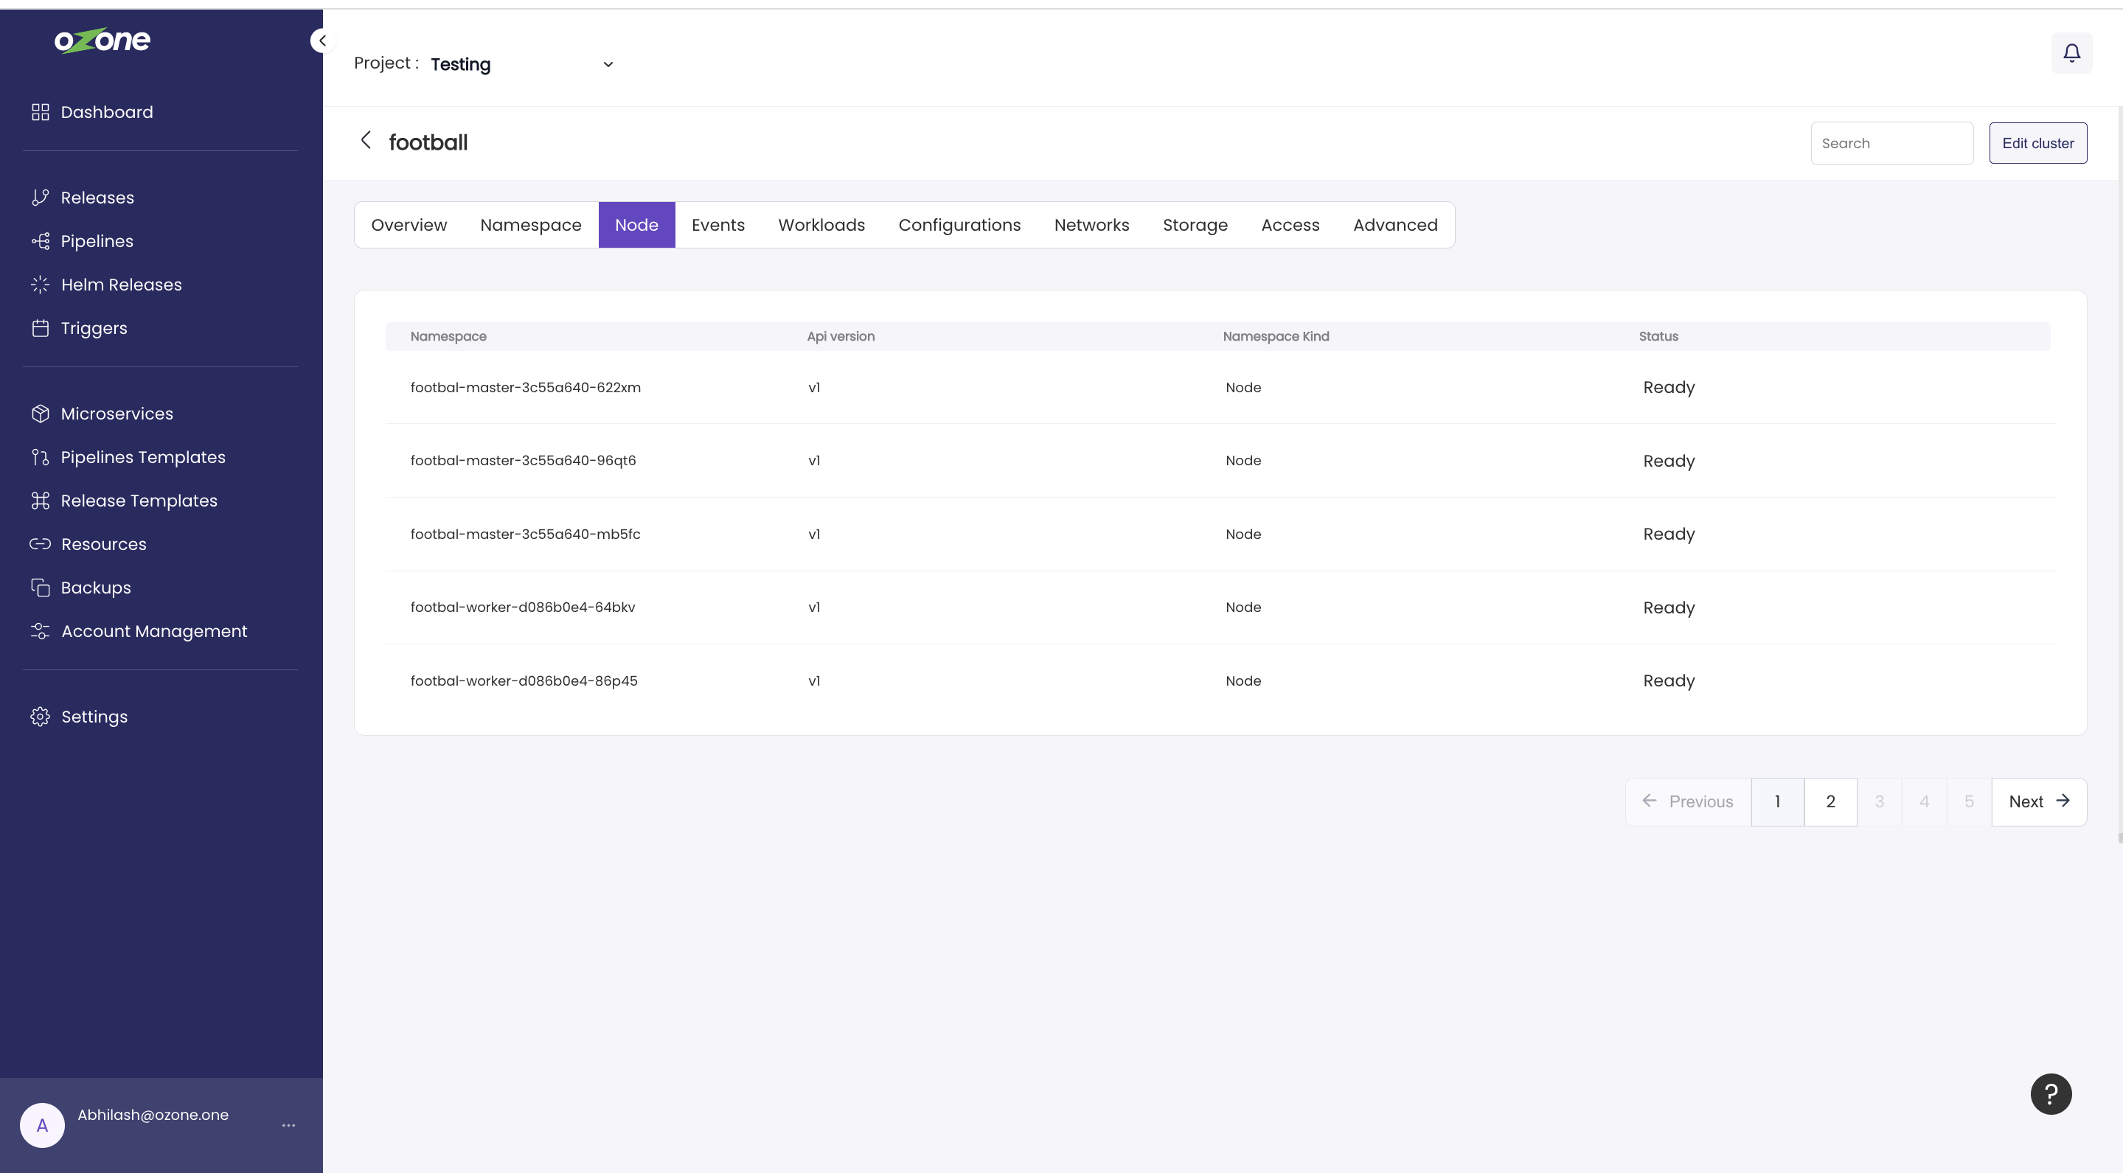The width and height of the screenshot is (2123, 1173).
Task: Collapse the sidebar with the chevron button
Action: [x=322, y=41]
